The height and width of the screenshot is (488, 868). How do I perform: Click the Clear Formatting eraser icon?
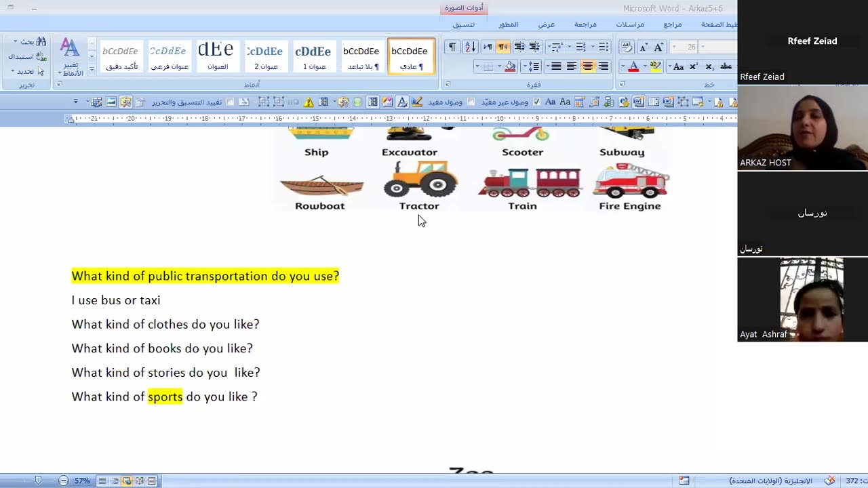pos(627,47)
